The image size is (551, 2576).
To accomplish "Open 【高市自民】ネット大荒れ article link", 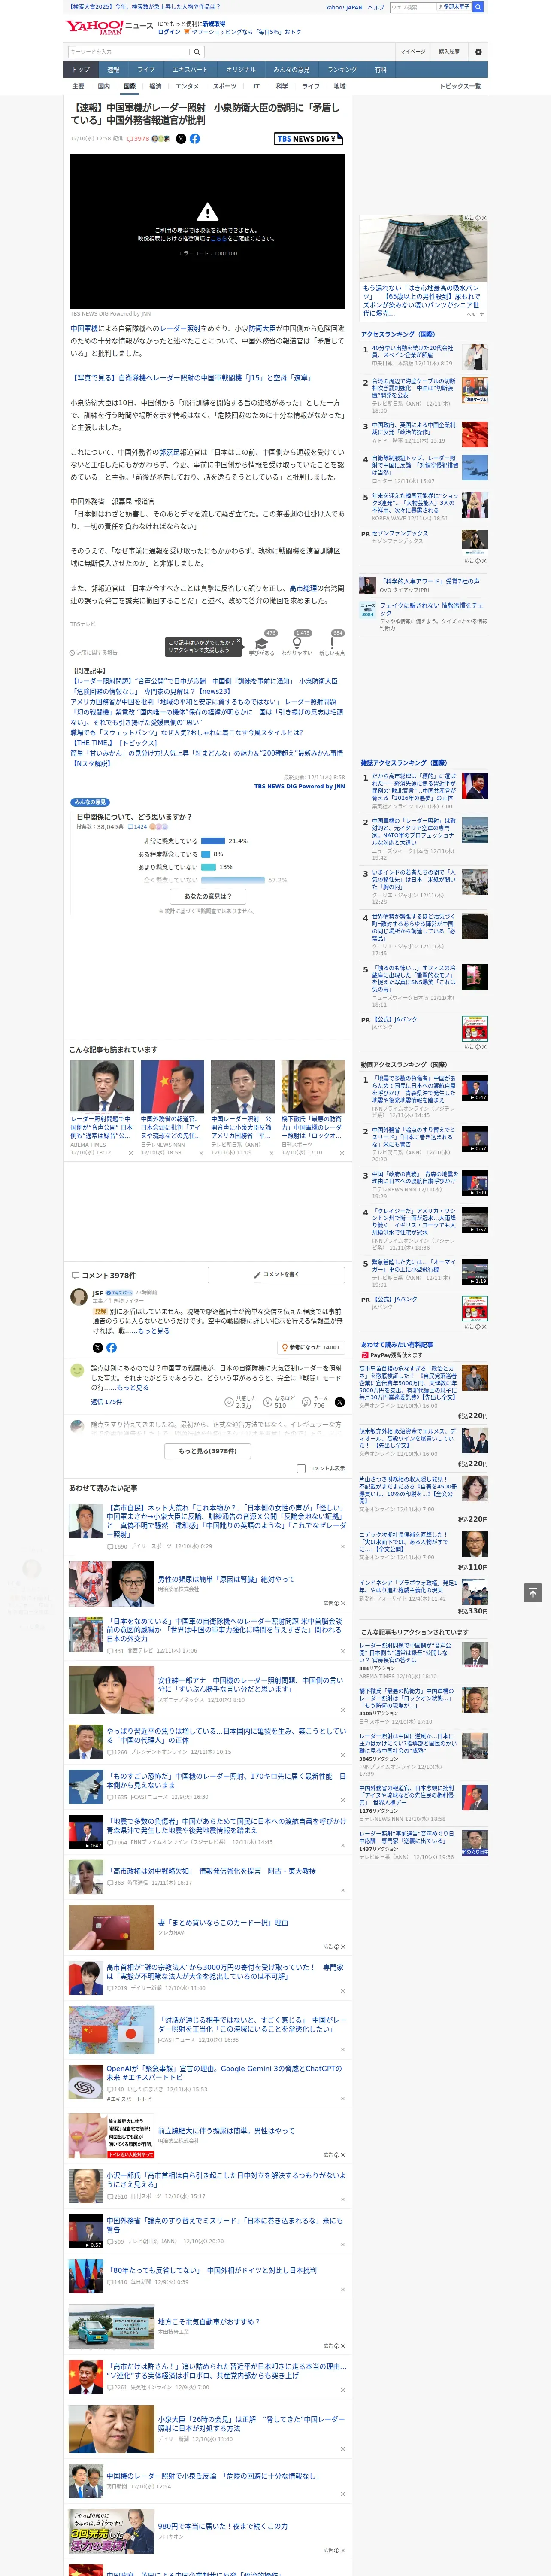I will pyautogui.click(x=226, y=1521).
